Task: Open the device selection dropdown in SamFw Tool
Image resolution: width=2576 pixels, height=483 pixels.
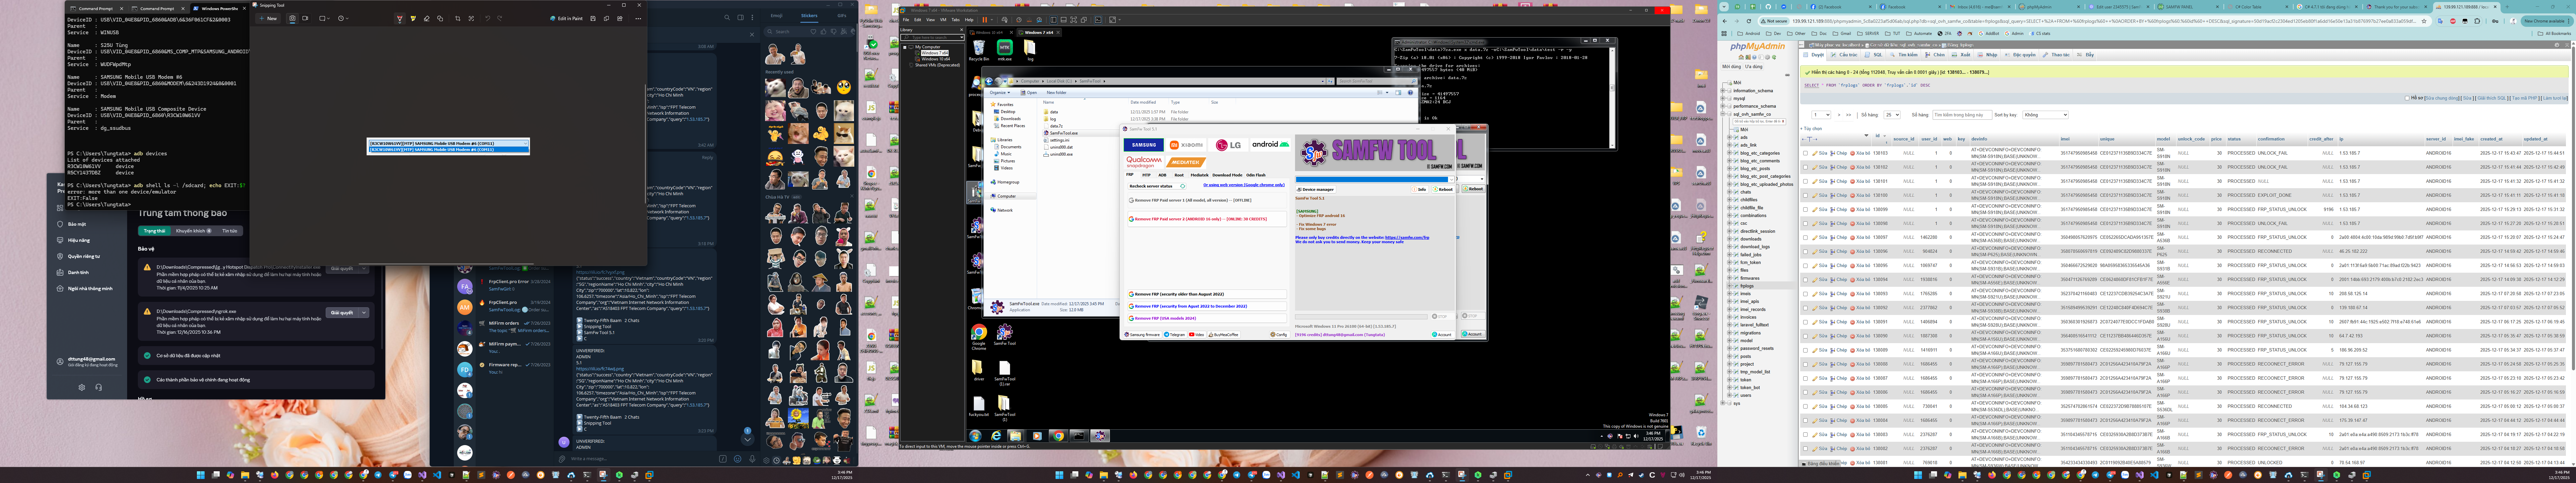Action: click(1451, 180)
